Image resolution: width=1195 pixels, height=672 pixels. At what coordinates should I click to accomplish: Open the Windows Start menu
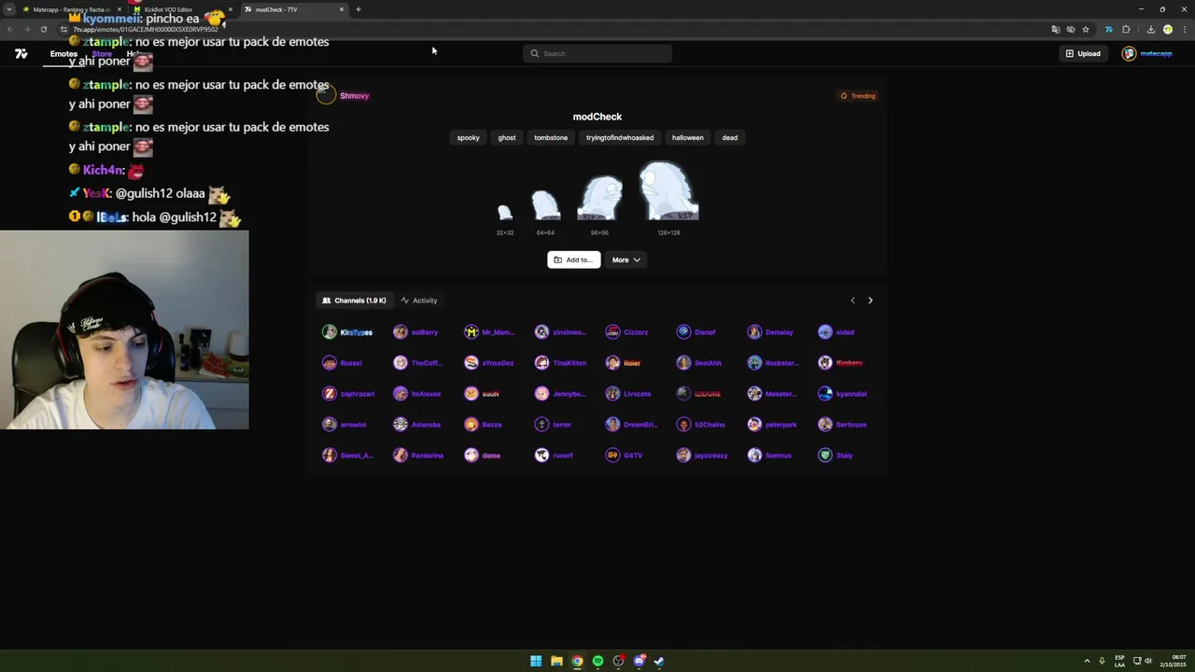tap(536, 661)
